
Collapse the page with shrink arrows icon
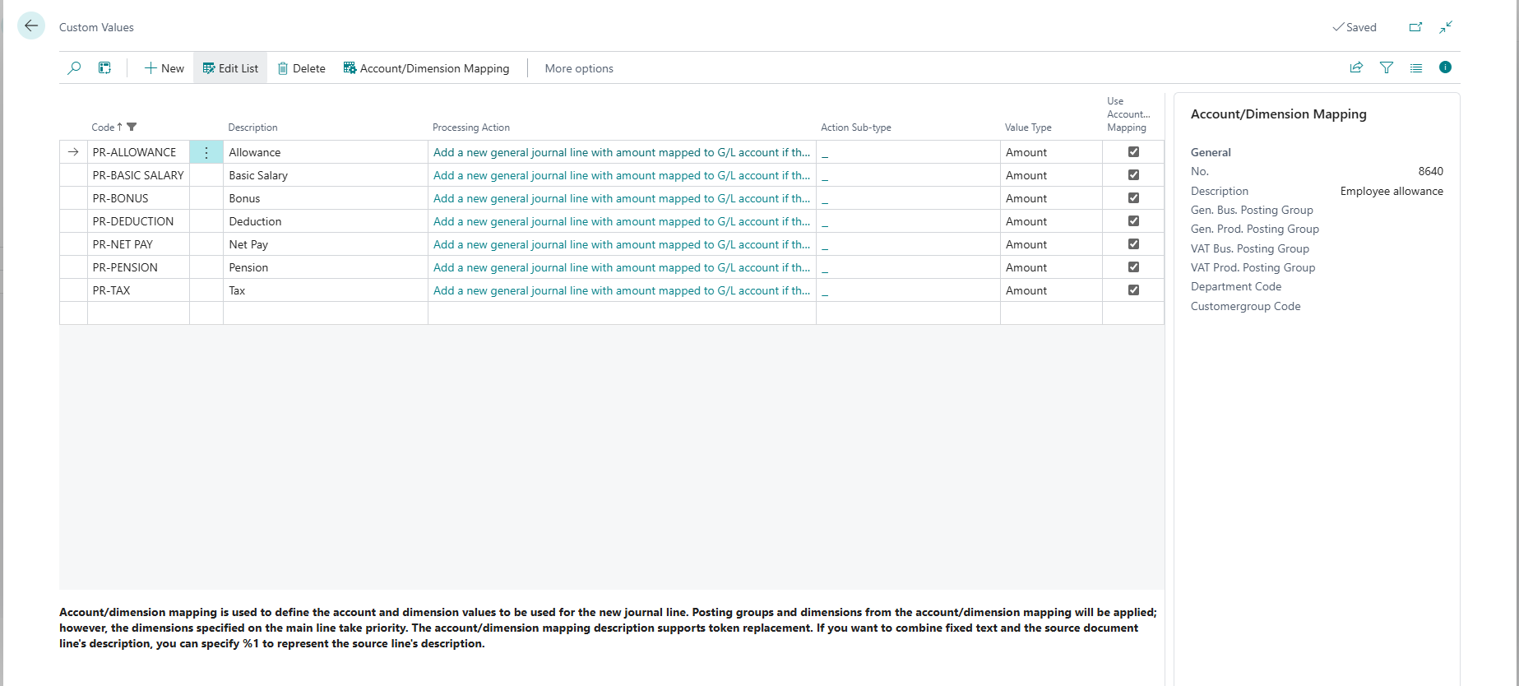pos(1446,27)
